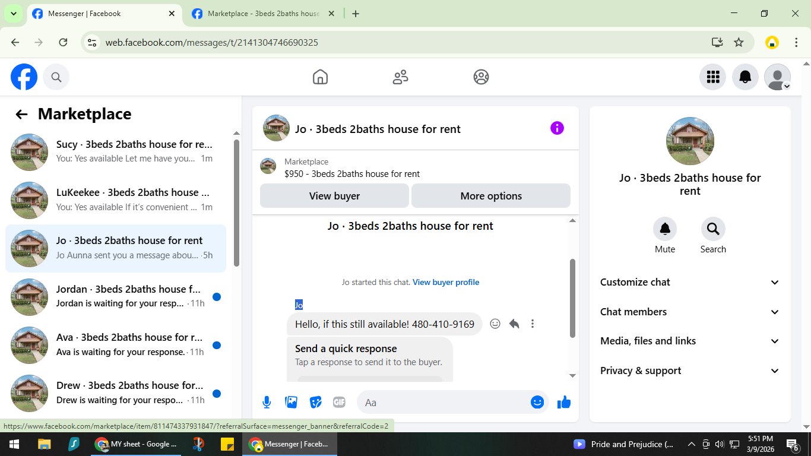The height and width of the screenshot is (456, 811).
Task: Open Windows notification center icon
Action: click(x=792, y=444)
